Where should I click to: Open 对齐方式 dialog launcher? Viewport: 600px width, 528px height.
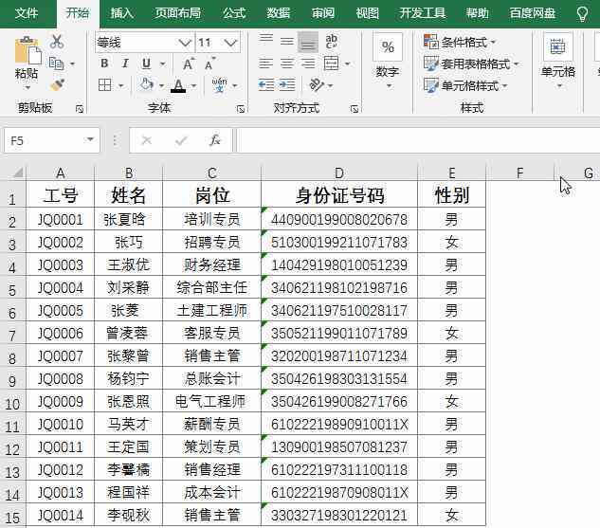[355, 109]
